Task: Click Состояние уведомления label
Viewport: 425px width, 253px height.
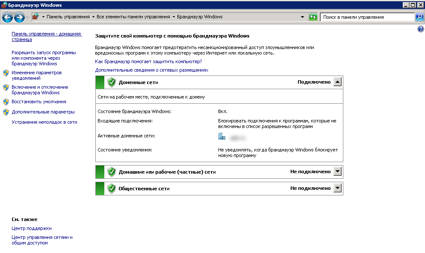Action: click(125, 150)
